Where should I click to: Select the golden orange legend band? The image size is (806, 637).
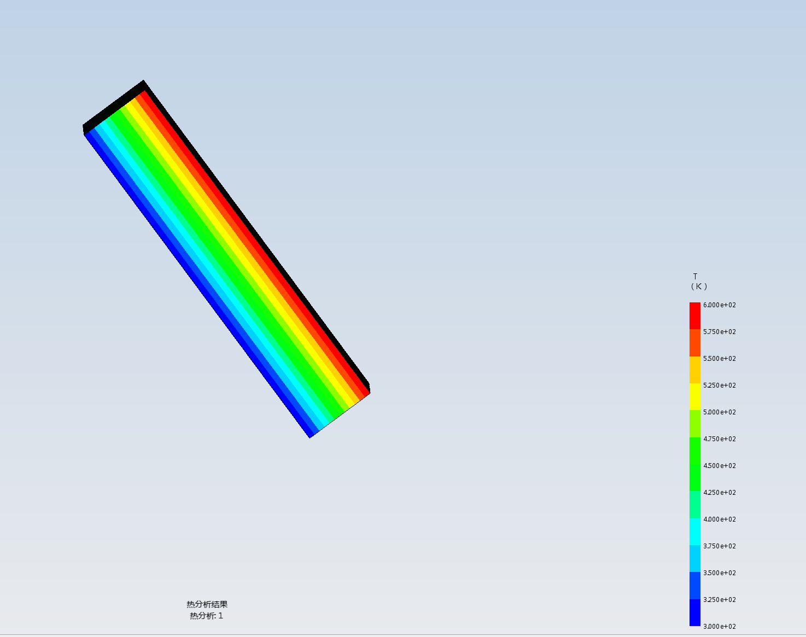click(x=695, y=370)
